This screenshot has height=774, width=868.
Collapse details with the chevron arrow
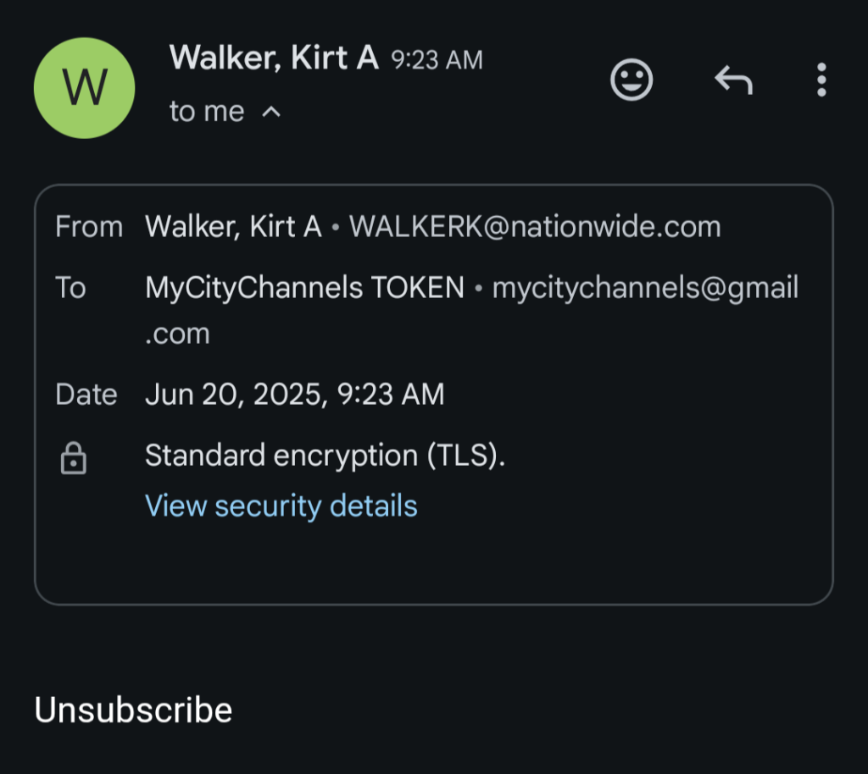tap(271, 112)
